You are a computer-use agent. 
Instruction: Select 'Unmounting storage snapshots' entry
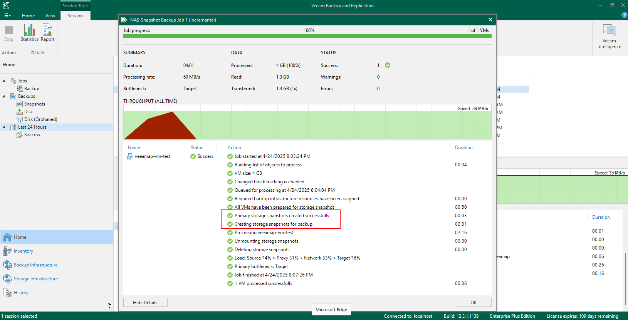[266, 241]
